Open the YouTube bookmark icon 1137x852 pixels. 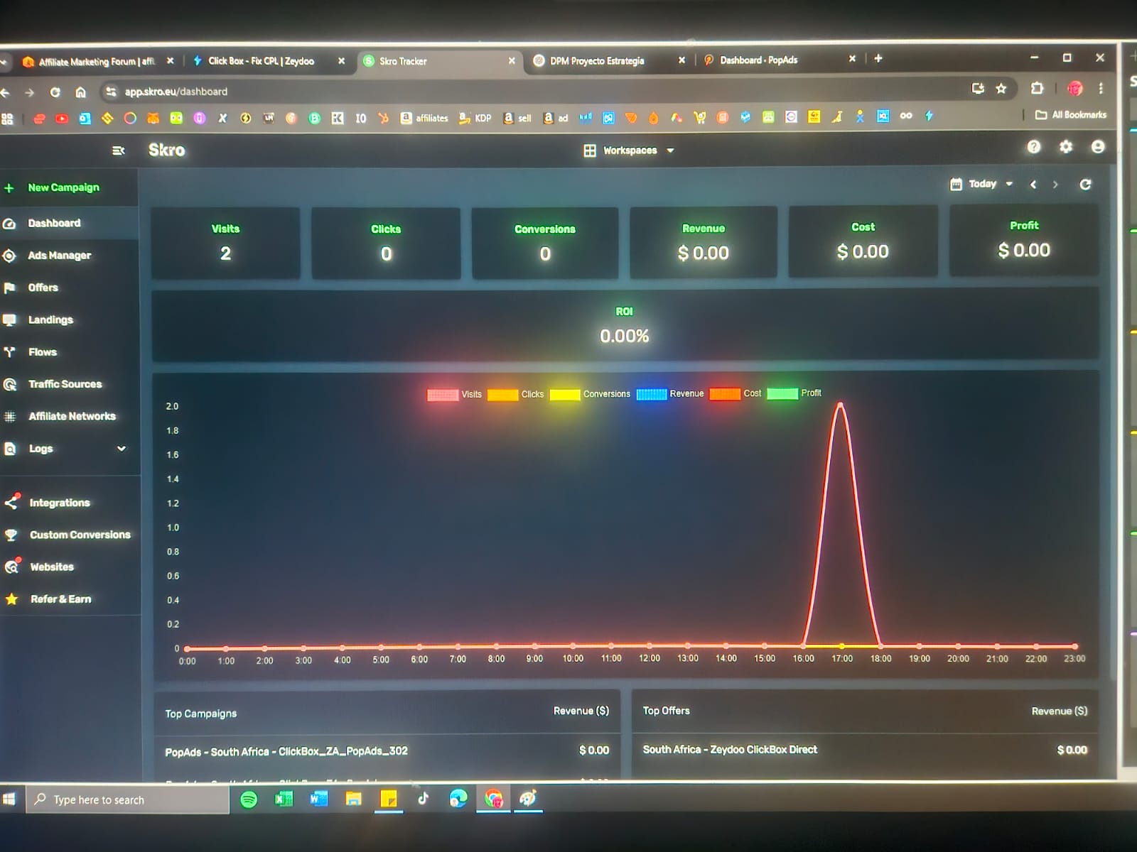[x=62, y=119]
